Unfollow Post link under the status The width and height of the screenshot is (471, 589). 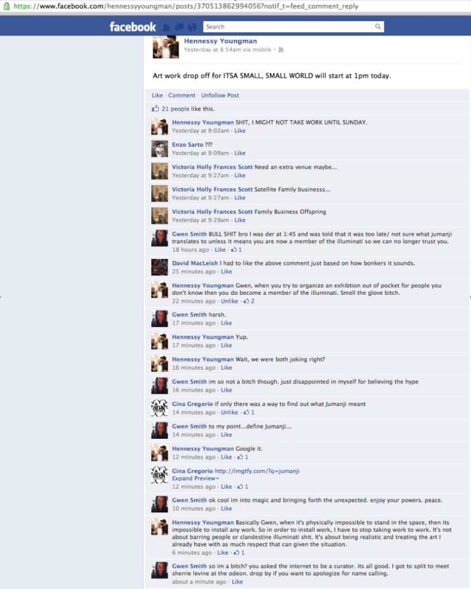coord(220,96)
